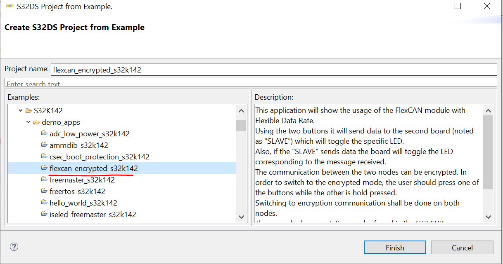
Task: Click the folder icon beside freemaster_s32k142
Action: pos(44,180)
